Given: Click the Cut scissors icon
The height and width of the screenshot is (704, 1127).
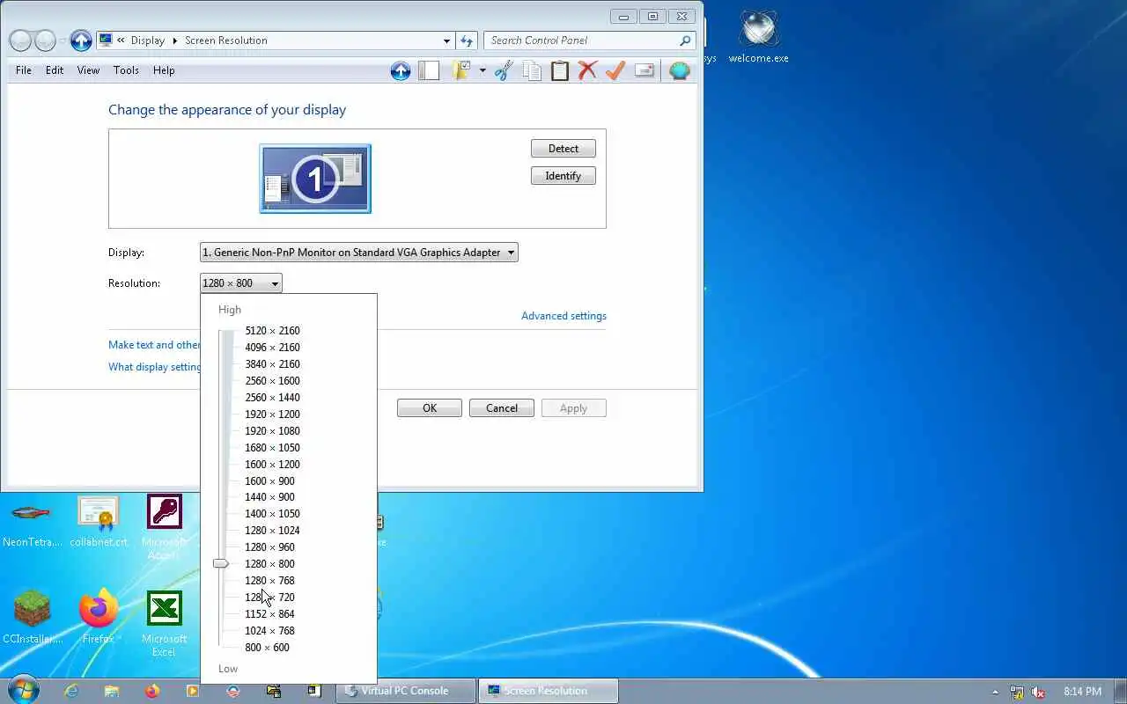Looking at the screenshot, I should pos(504,70).
